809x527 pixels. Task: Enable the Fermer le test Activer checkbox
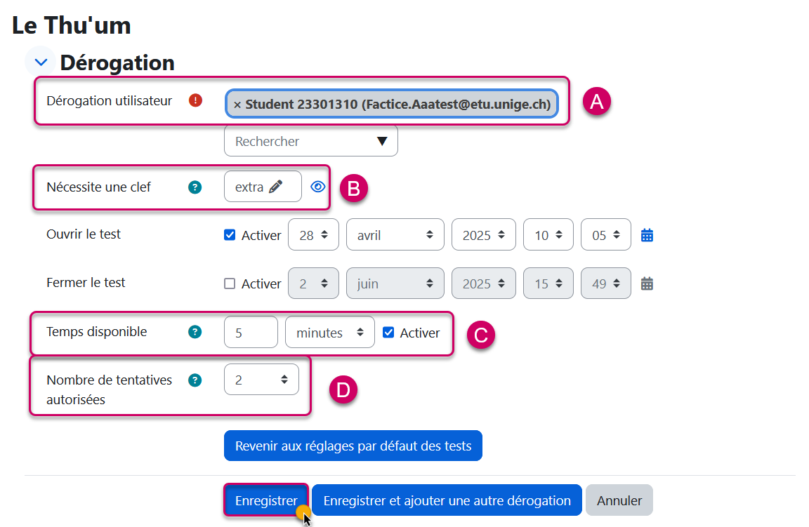230,283
